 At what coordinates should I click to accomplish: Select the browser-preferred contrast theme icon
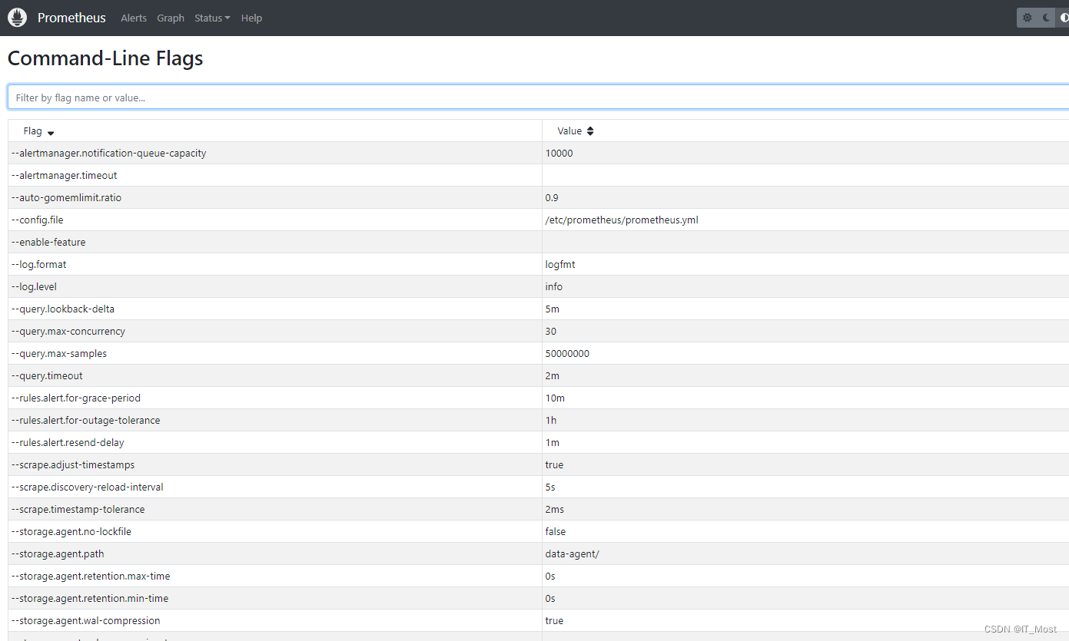pyautogui.click(x=1063, y=18)
